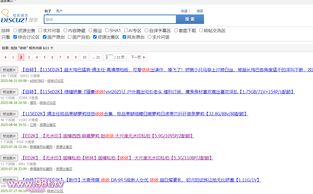Click the page number input box
Viewport: 313px width, 194px height.
(x=109, y=57)
